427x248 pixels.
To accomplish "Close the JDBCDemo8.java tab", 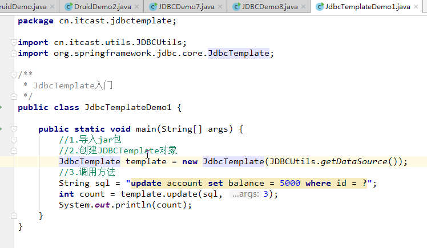I will click(303, 7).
